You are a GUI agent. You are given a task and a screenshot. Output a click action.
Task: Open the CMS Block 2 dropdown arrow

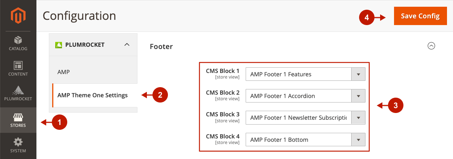point(358,96)
